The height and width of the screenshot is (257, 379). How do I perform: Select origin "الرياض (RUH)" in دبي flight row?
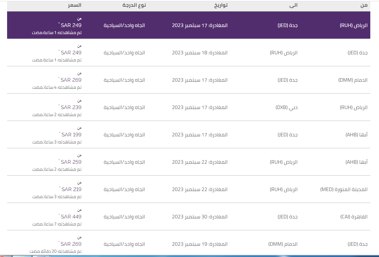pyautogui.click(x=354, y=107)
